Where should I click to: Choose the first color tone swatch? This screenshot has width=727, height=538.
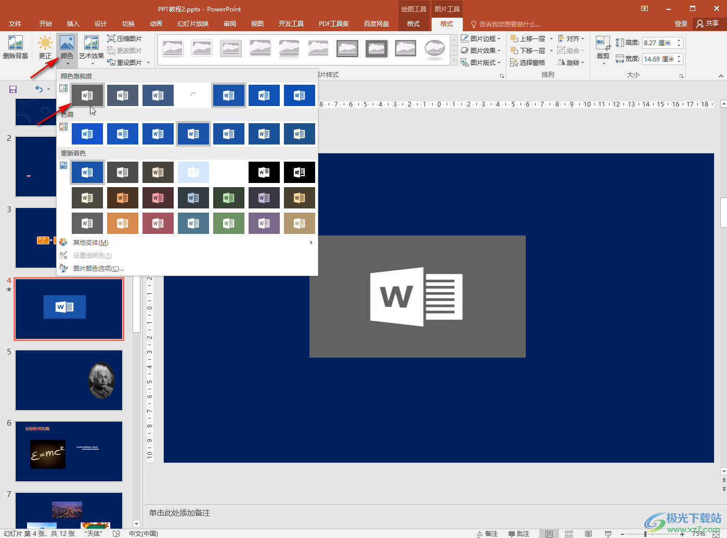(x=87, y=134)
